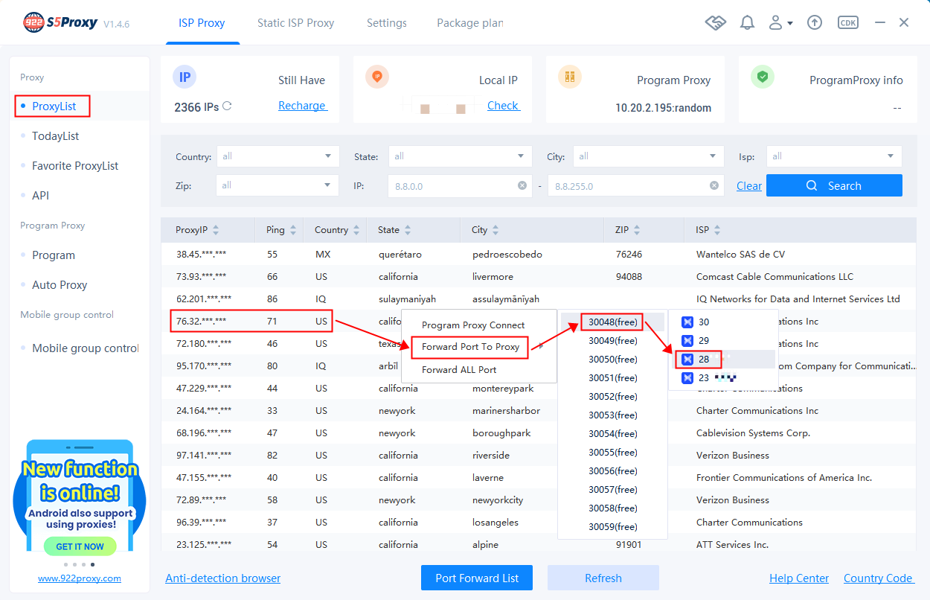Click the Clear filters link
930x600 pixels.
pyautogui.click(x=749, y=186)
